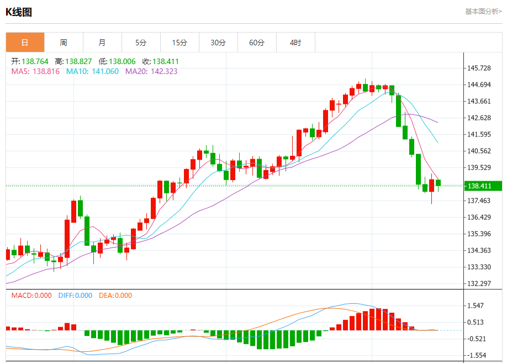Click the MA20: 142.323 legend label
The image size is (507, 363).
point(151,71)
